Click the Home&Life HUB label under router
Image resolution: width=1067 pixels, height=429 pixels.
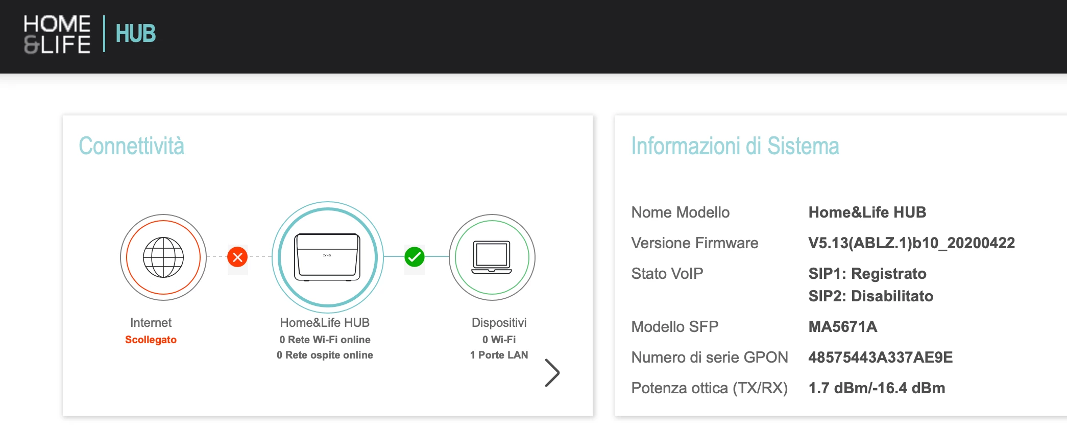(x=325, y=323)
